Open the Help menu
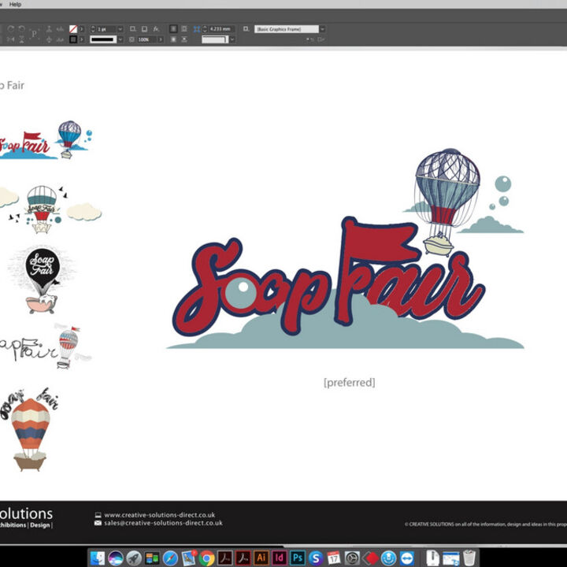Viewport: 567px width, 567px height. [15, 5]
